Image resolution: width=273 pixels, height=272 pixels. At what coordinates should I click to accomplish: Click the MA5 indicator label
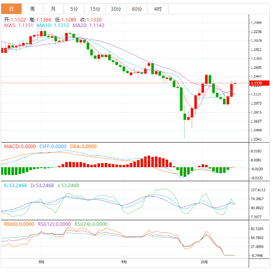click(19, 25)
